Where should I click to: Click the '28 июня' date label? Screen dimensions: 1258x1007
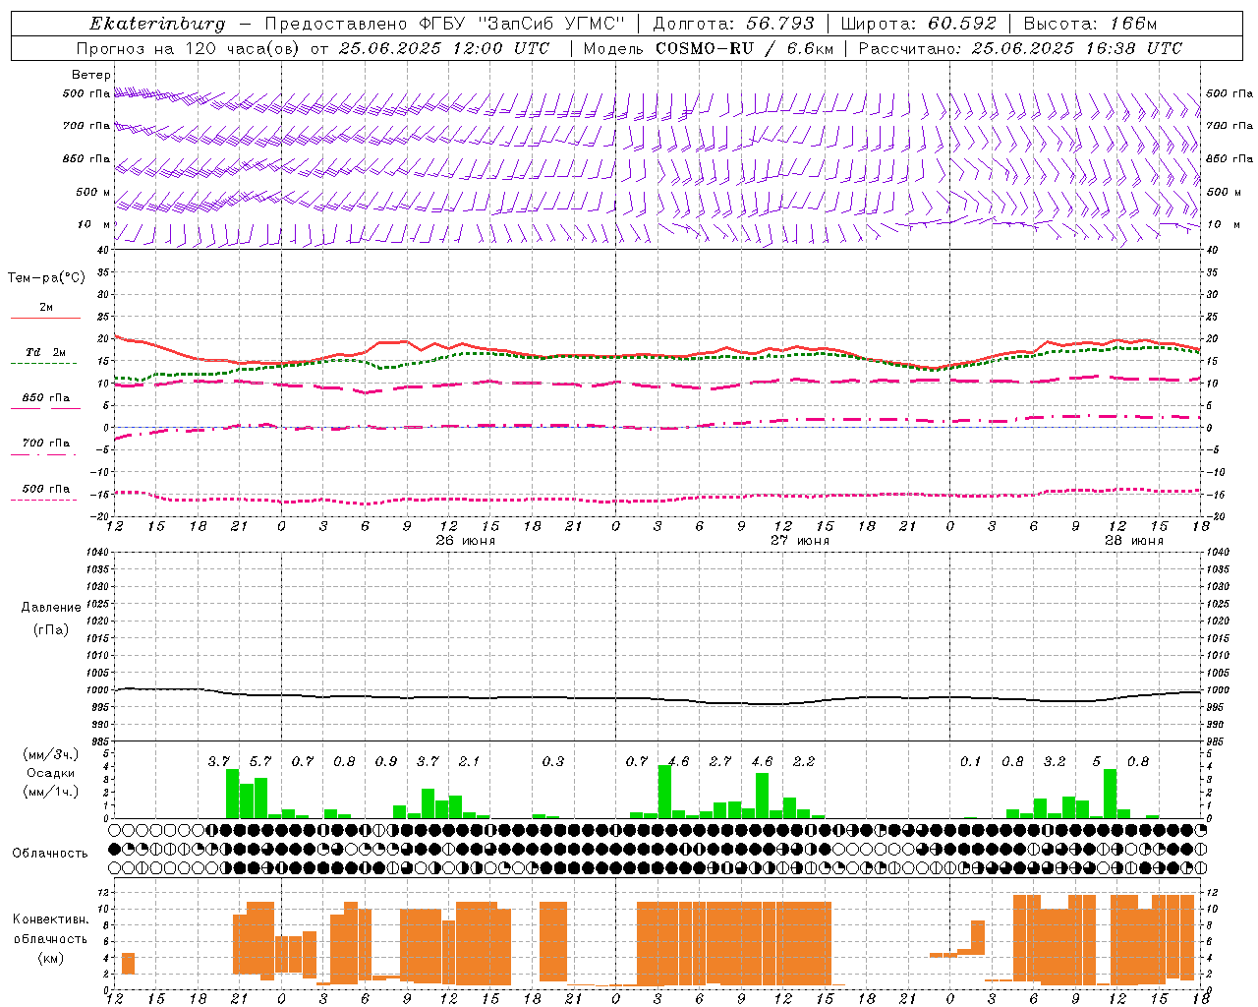[x=1133, y=541]
